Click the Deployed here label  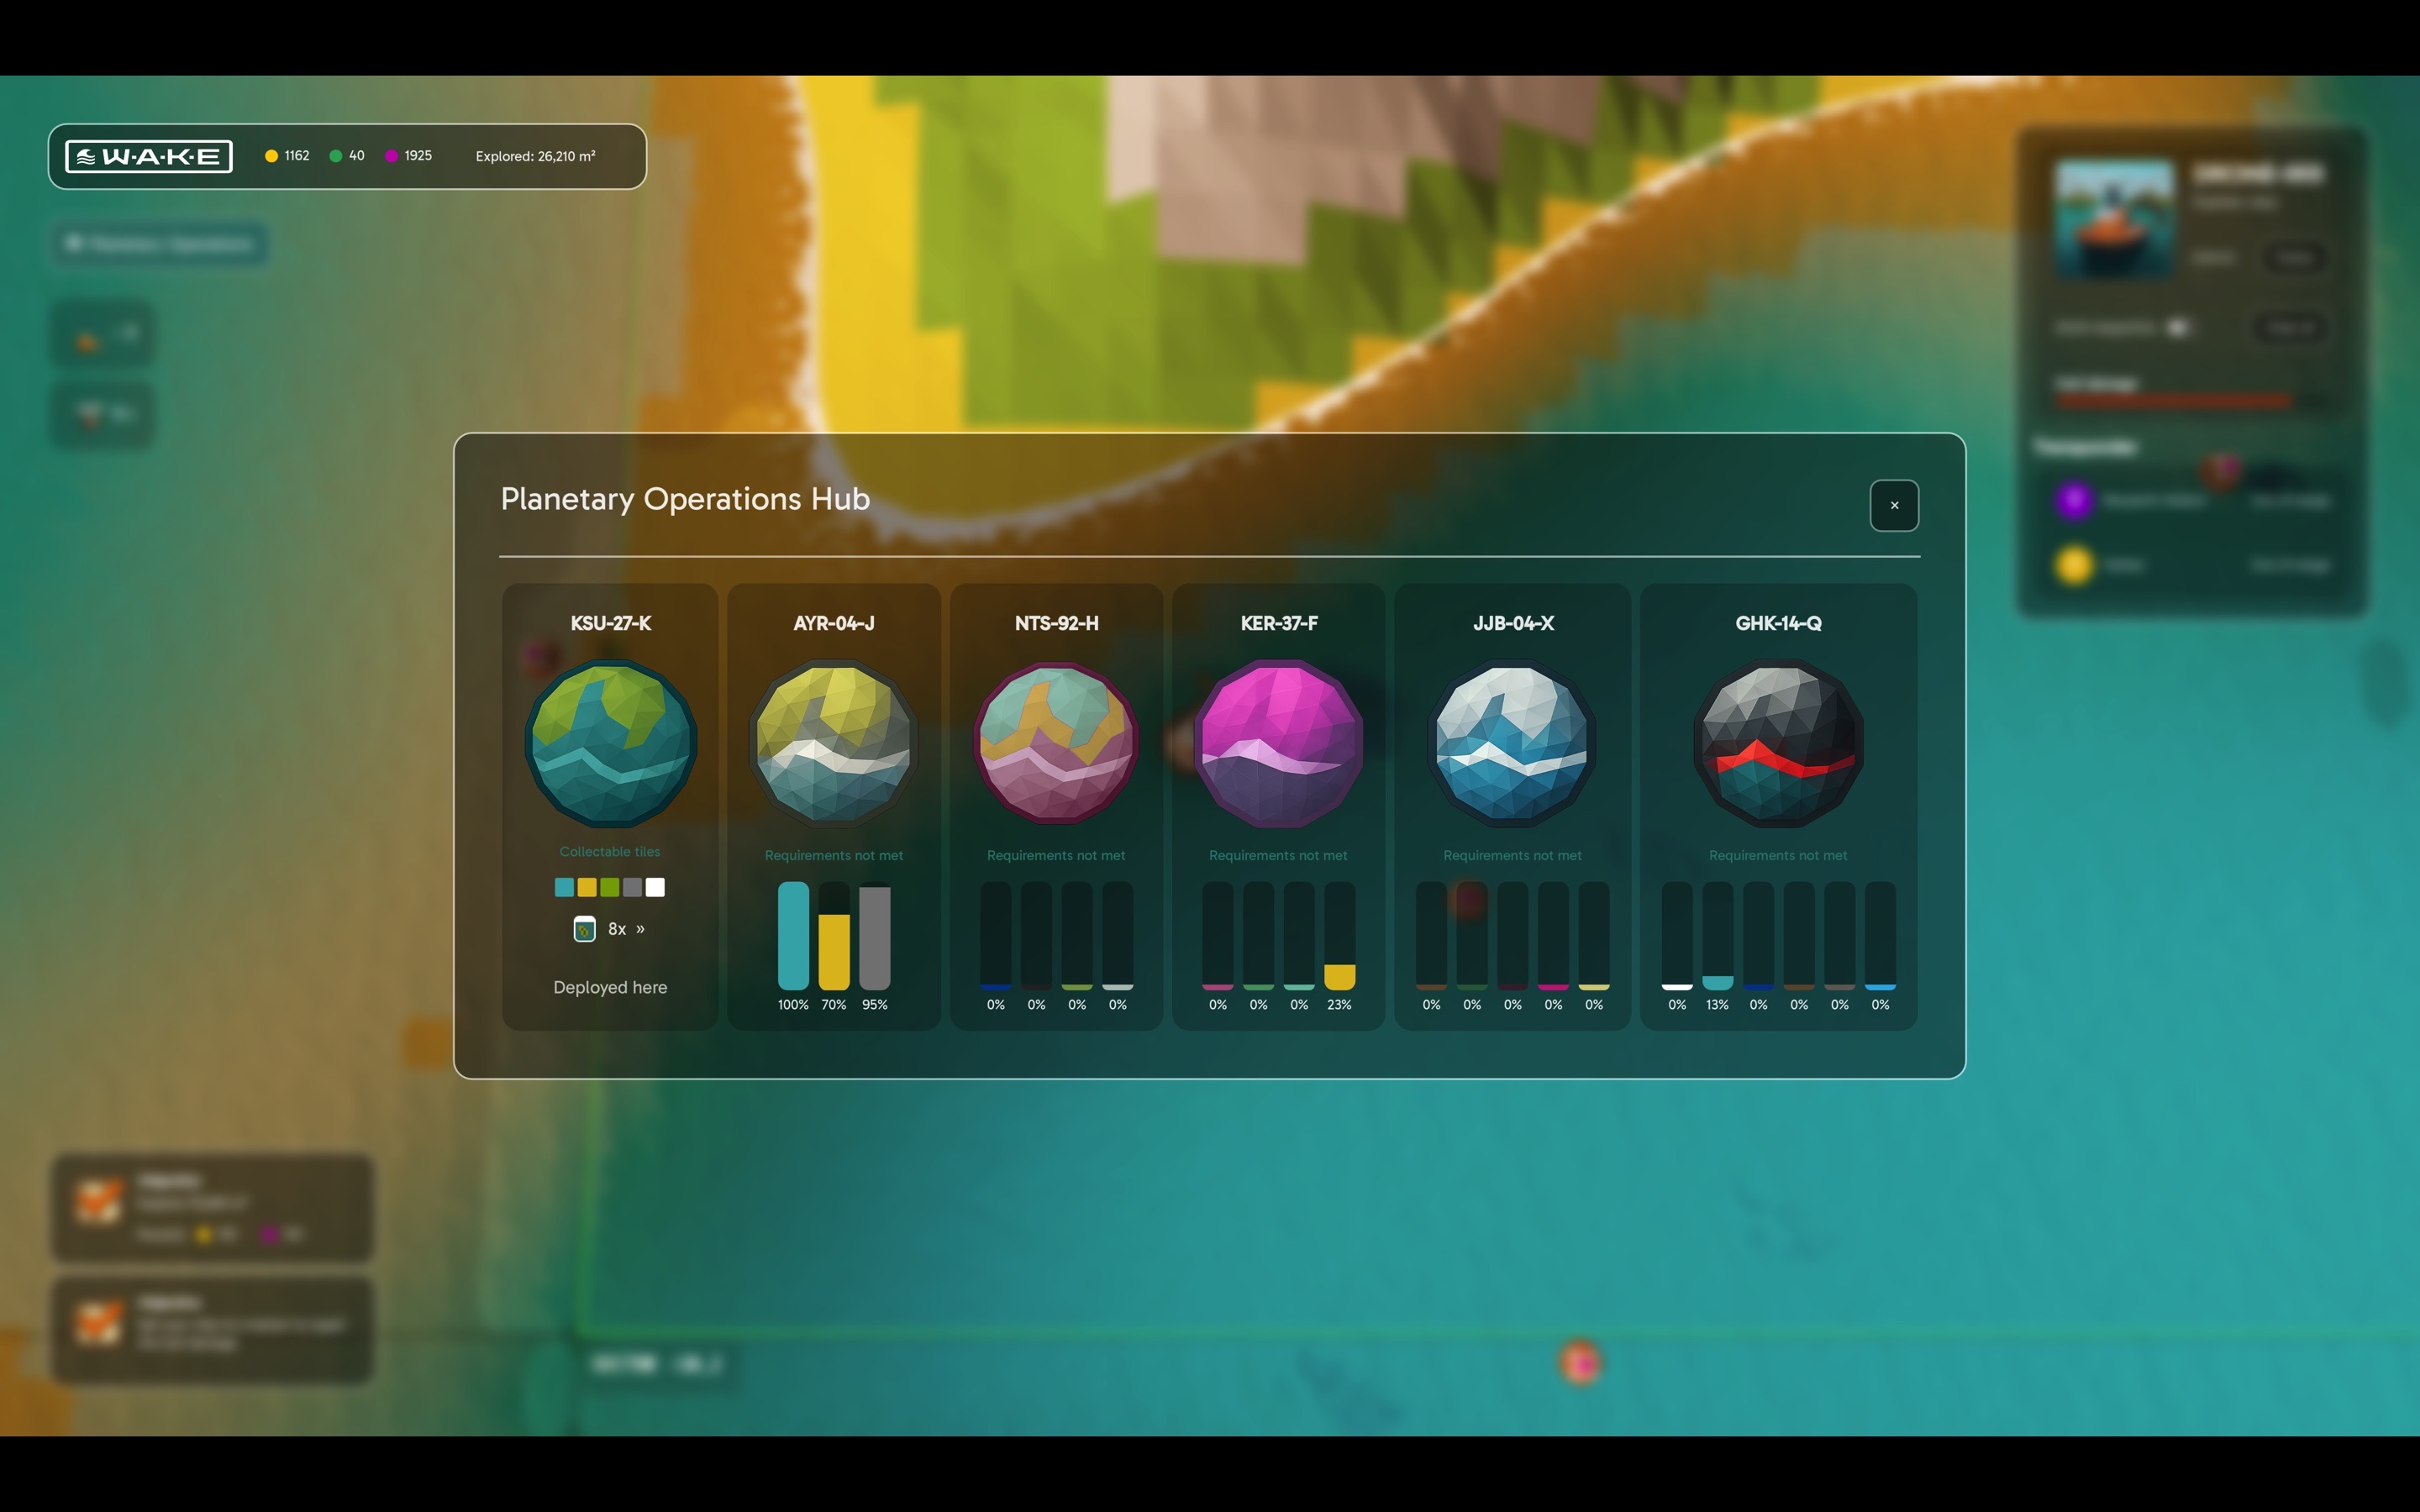(610, 987)
